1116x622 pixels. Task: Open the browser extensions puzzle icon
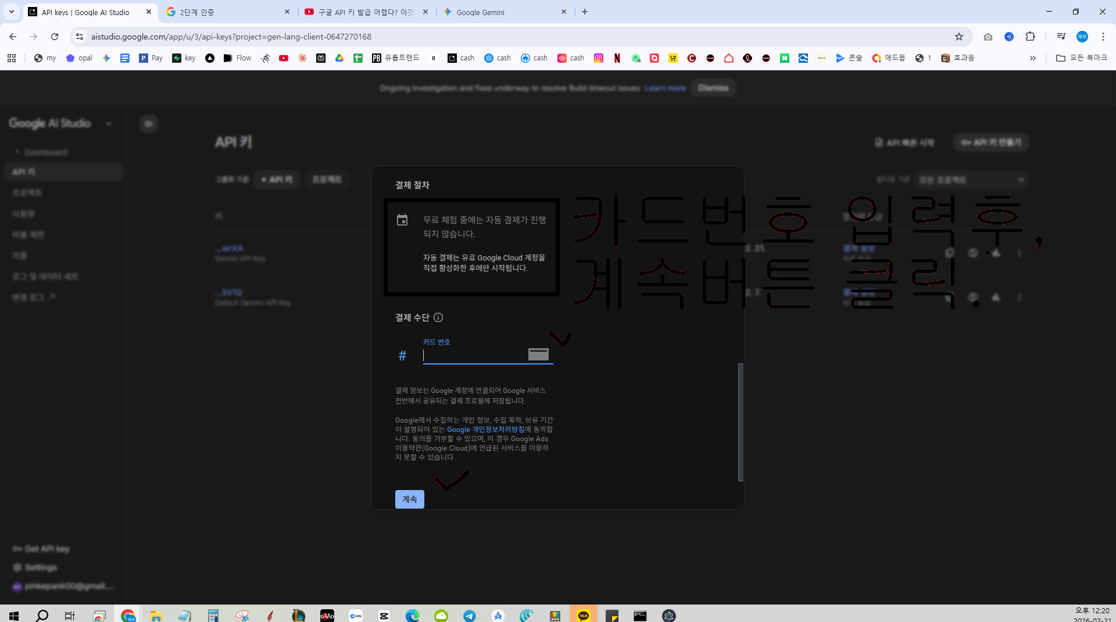(1030, 37)
